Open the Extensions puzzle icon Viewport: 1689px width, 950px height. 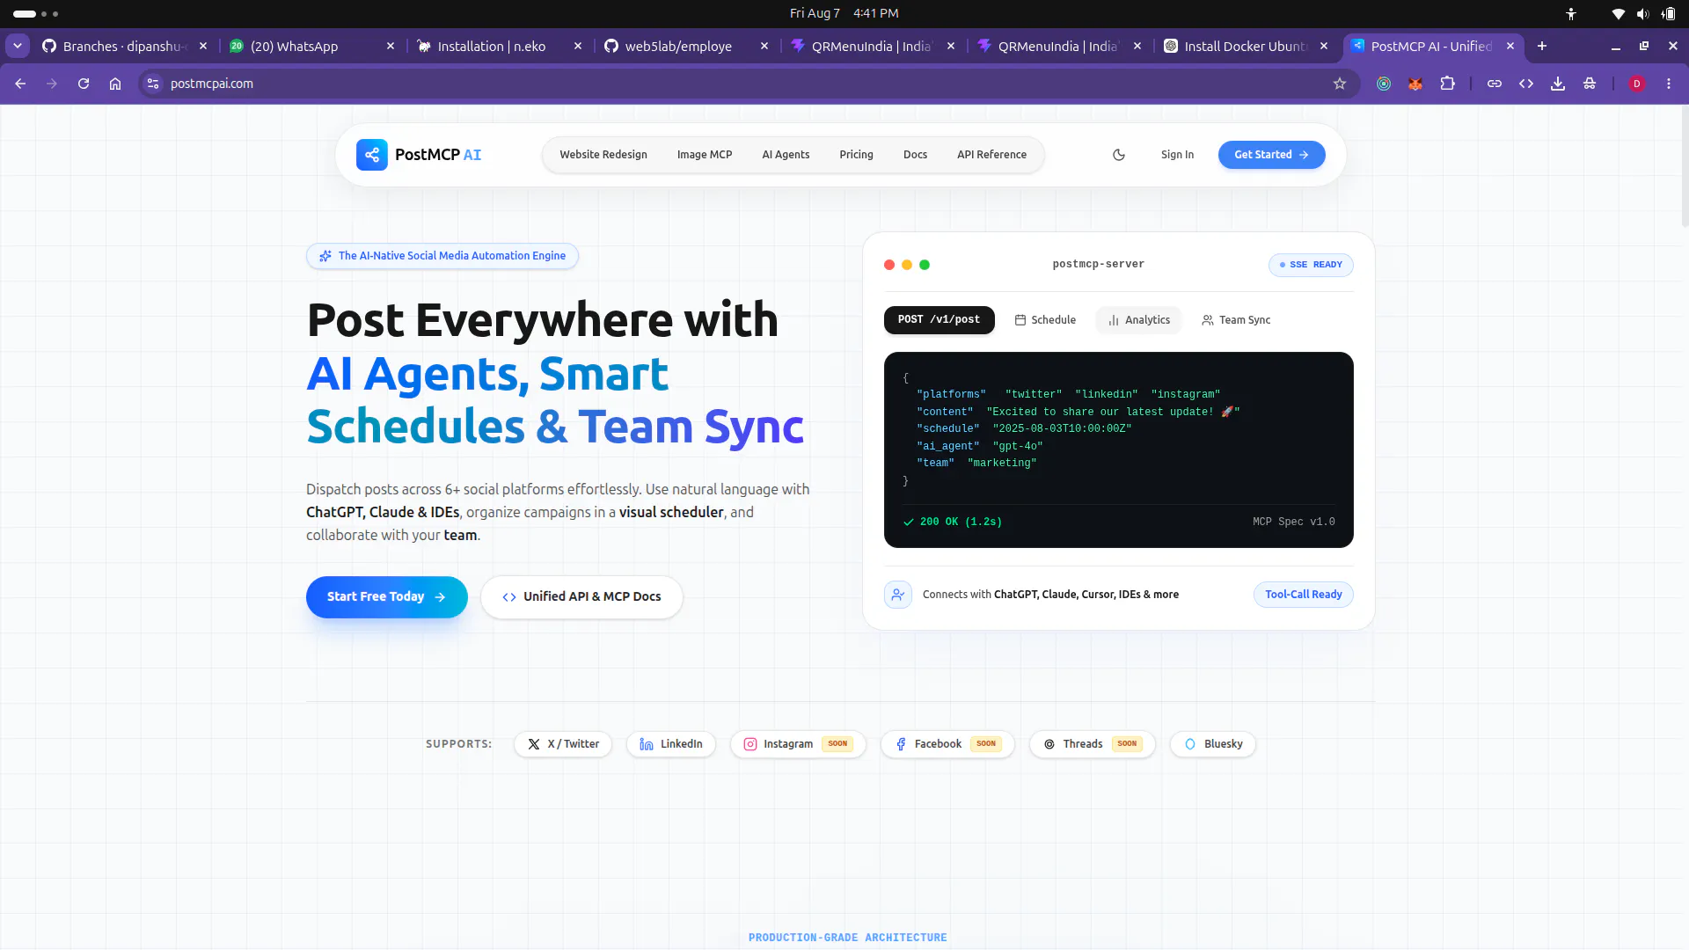coord(1447,84)
